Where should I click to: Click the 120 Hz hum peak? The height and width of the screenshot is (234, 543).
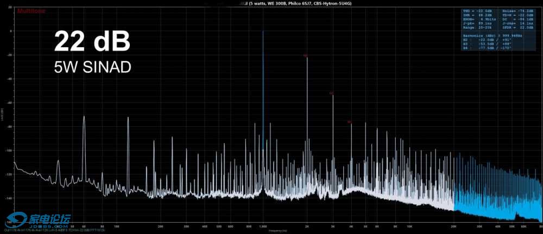pos(128,119)
